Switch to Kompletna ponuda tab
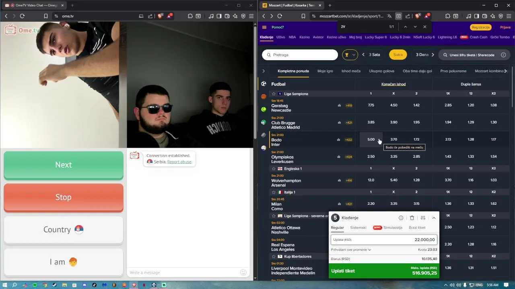Image resolution: width=515 pixels, height=289 pixels. (293, 71)
